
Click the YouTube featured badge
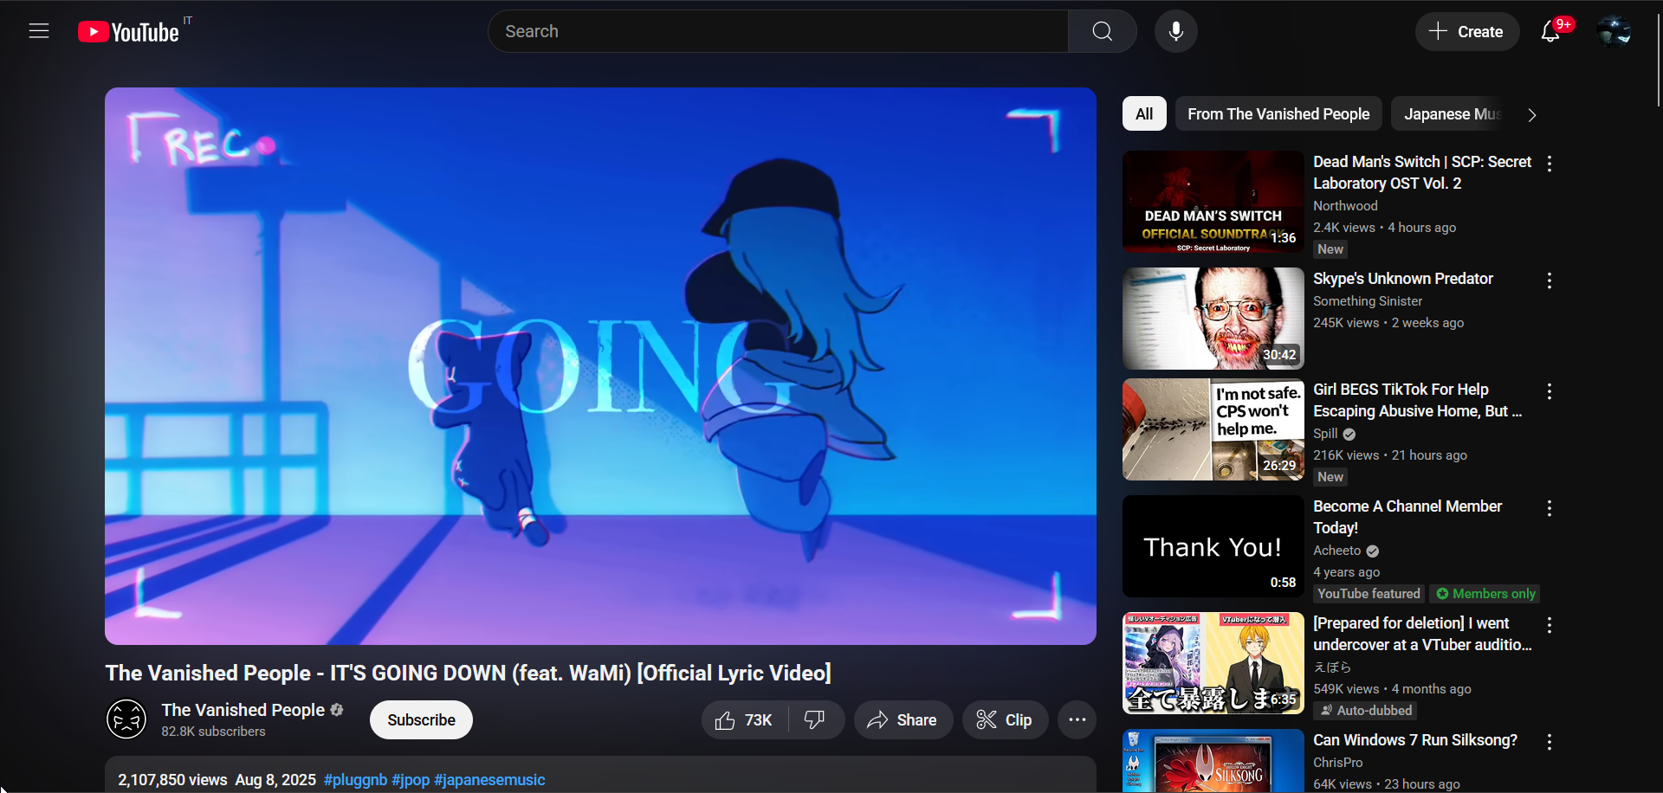(1369, 594)
